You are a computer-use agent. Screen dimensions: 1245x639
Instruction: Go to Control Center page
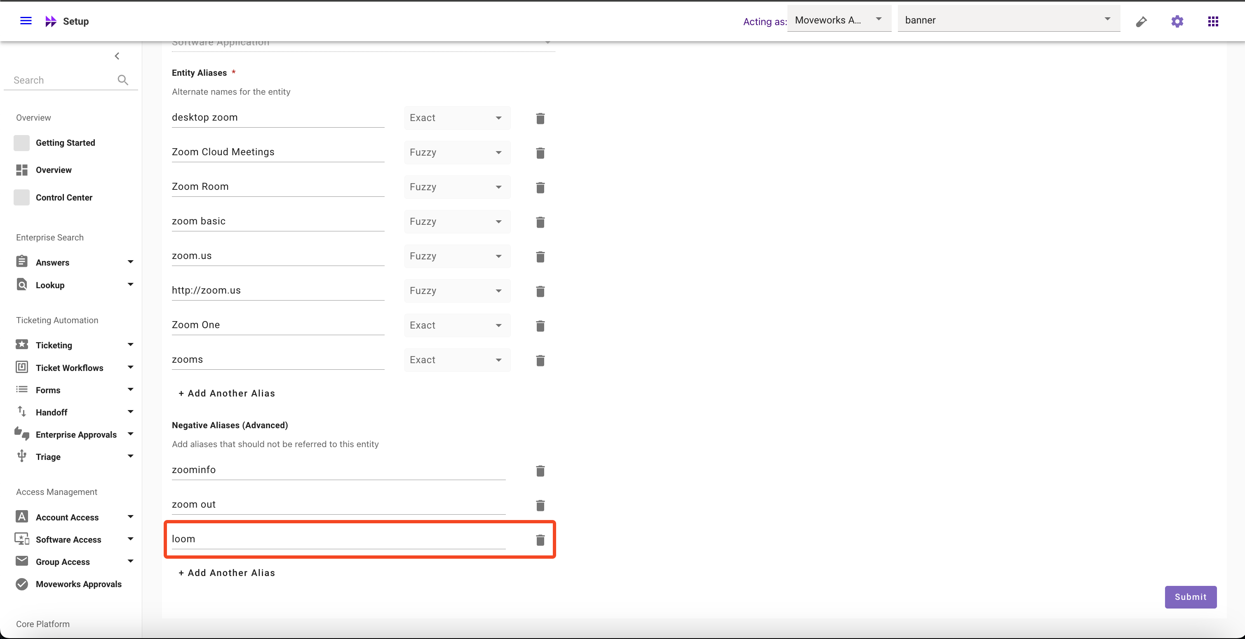click(x=64, y=197)
